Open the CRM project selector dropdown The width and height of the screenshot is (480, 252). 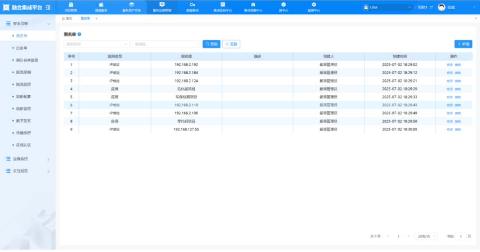[388, 8]
